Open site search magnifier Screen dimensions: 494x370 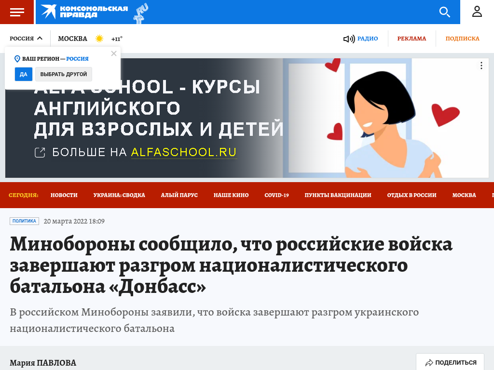[x=444, y=12]
